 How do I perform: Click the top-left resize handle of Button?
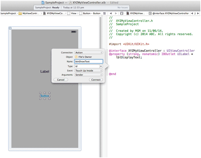[40, 93]
